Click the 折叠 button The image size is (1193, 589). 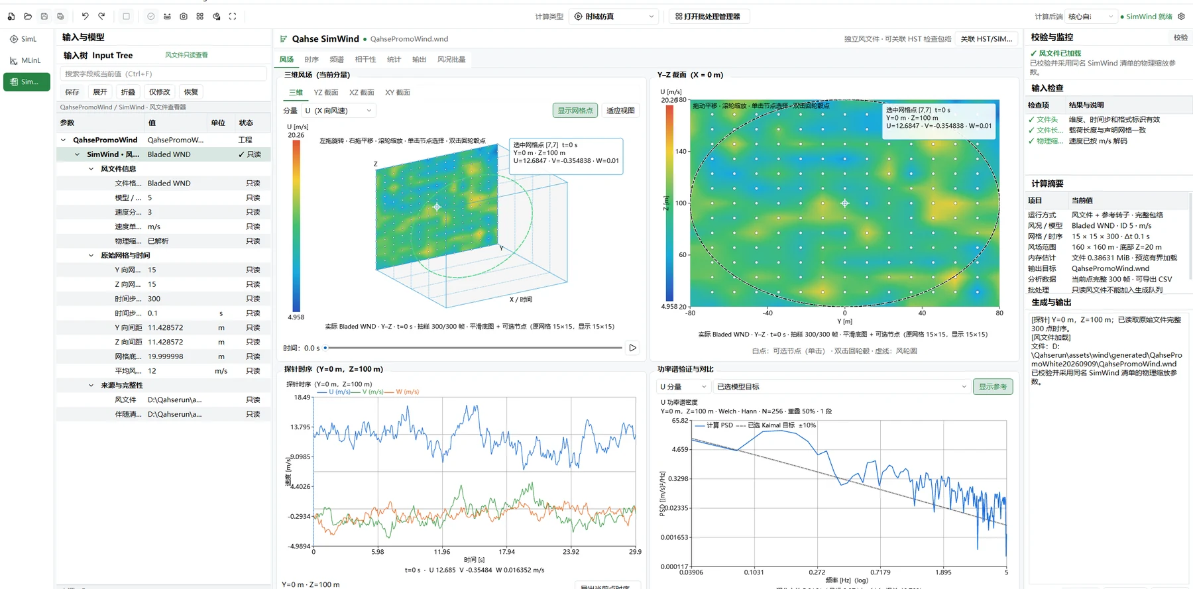coord(128,92)
